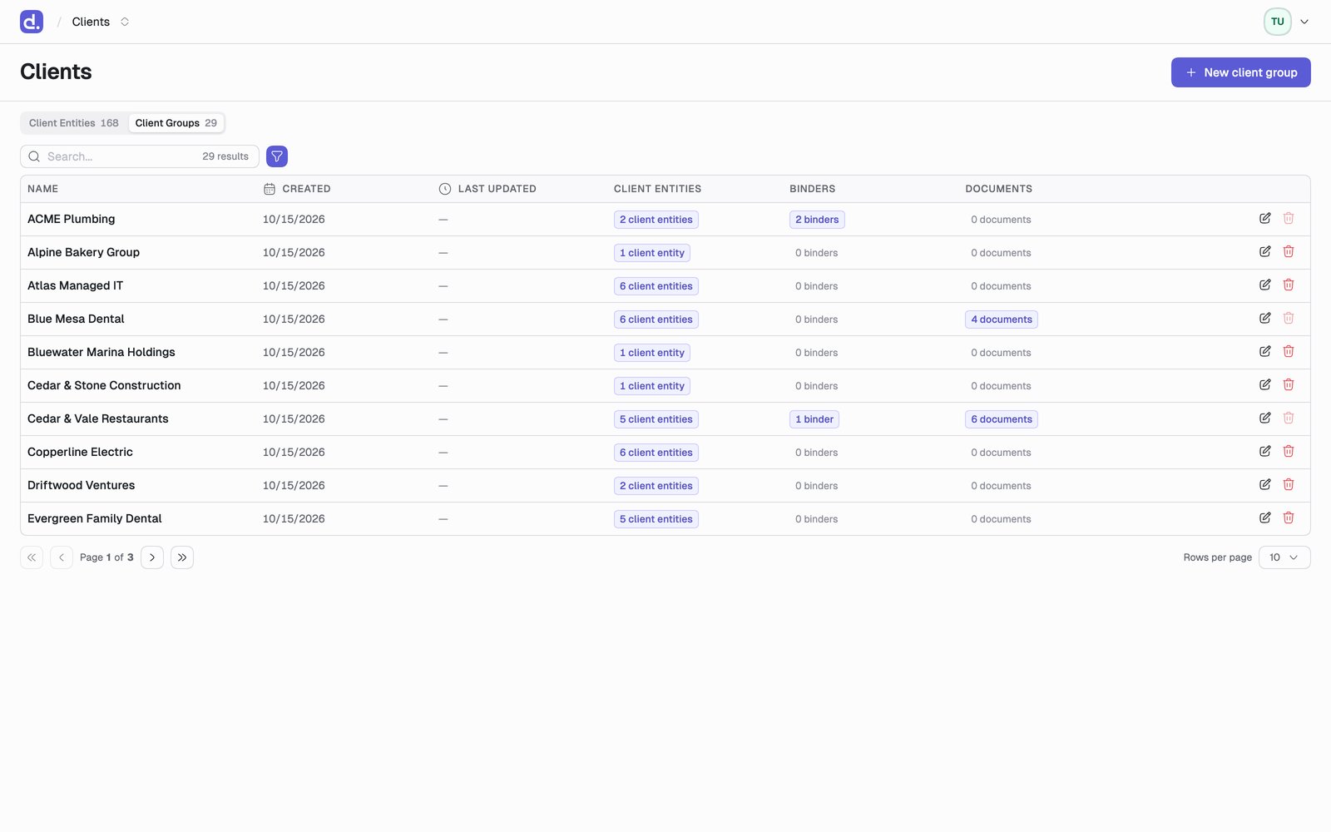The height and width of the screenshot is (832, 1331).
Task: Delete Atlas Managed IT client group
Action: click(1288, 285)
